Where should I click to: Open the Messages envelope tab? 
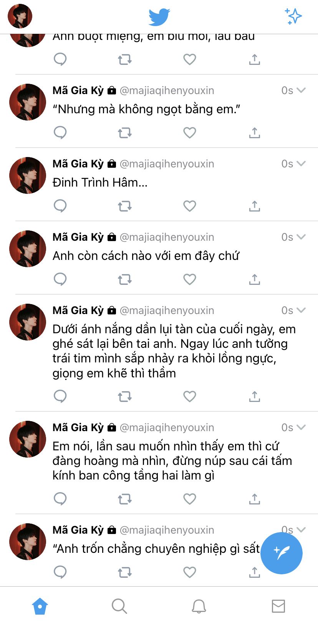[x=278, y=606]
